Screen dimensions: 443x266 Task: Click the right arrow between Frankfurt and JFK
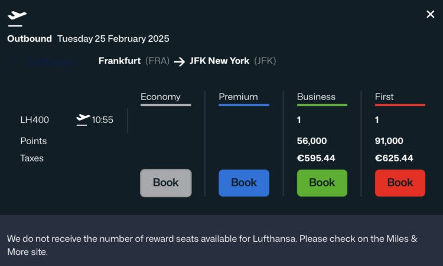(180, 61)
